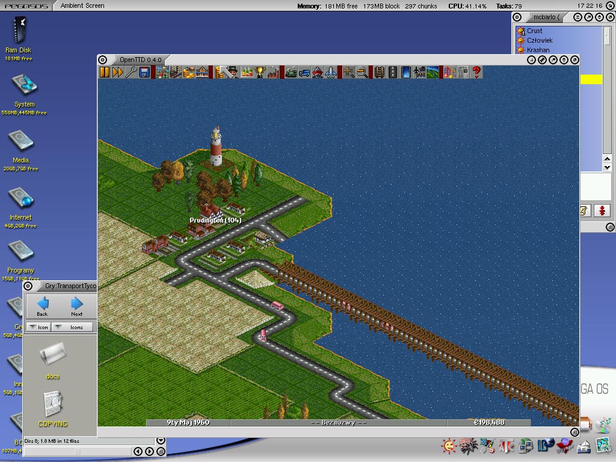Open company general info (manager face)
The width and height of the screenshot is (616, 462).
click(x=233, y=72)
